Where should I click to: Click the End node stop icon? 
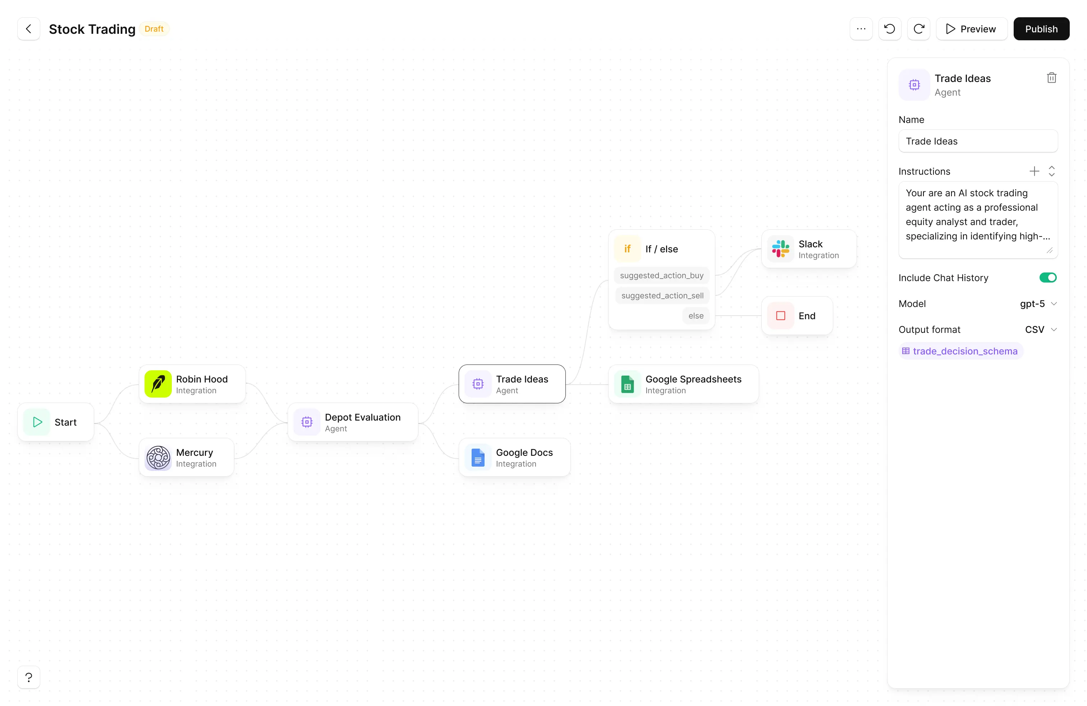pos(780,316)
